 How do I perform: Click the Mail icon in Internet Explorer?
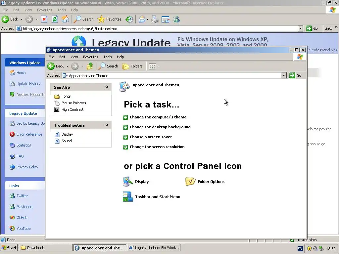pos(142,19)
